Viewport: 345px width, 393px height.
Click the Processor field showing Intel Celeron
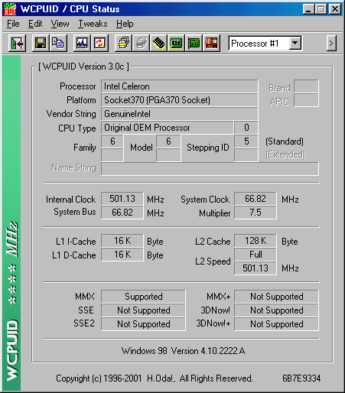point(180,86)
